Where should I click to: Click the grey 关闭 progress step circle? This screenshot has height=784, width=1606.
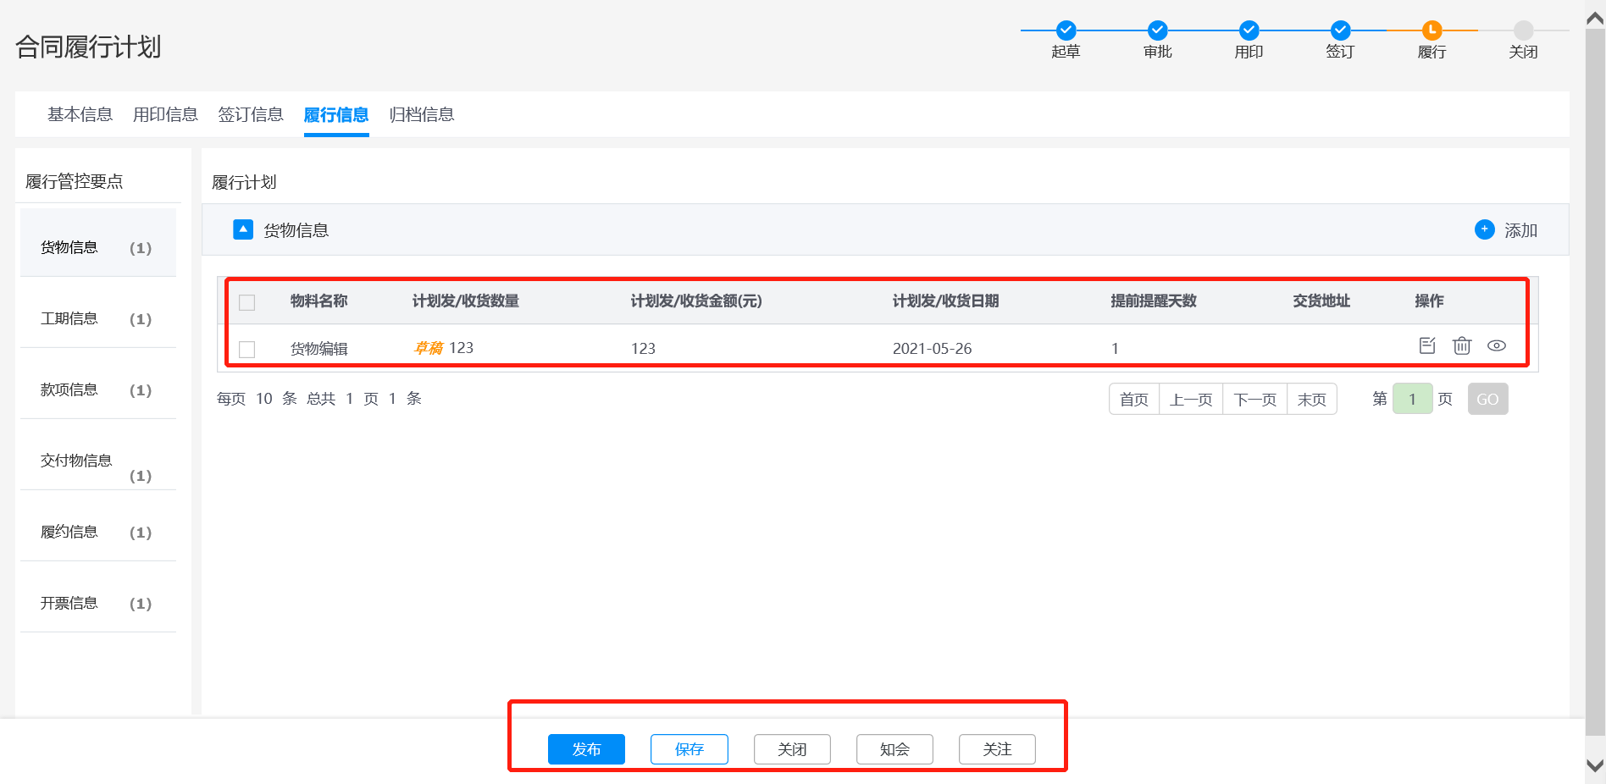(x=1523, y=30)
